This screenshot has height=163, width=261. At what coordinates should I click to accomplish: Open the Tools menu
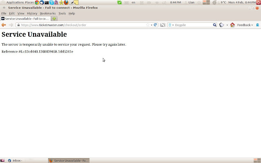tap(62, 13)
